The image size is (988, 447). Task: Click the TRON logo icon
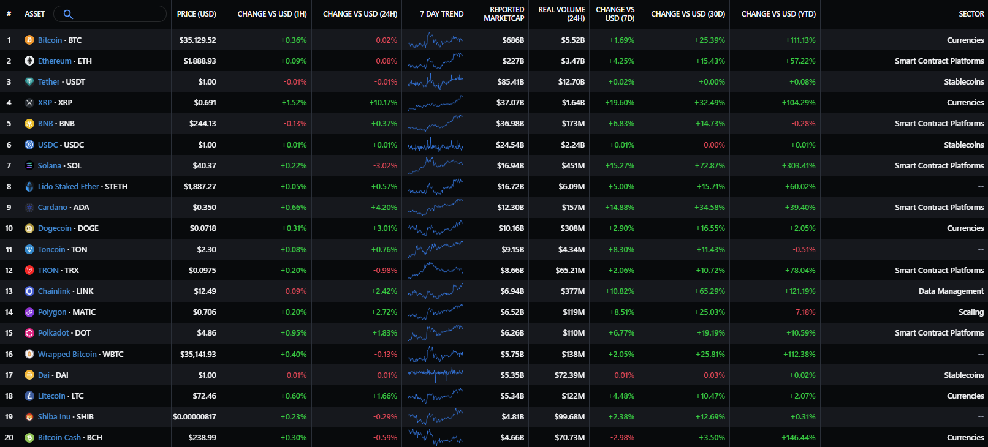[x=29, y=270]
